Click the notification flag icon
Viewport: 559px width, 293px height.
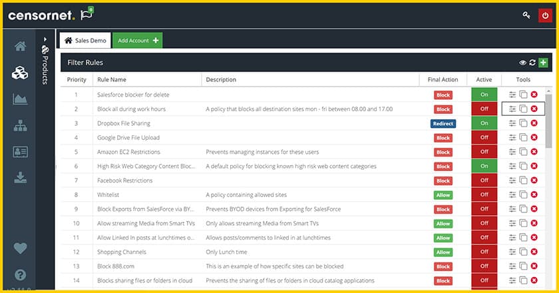coord(87,14)
